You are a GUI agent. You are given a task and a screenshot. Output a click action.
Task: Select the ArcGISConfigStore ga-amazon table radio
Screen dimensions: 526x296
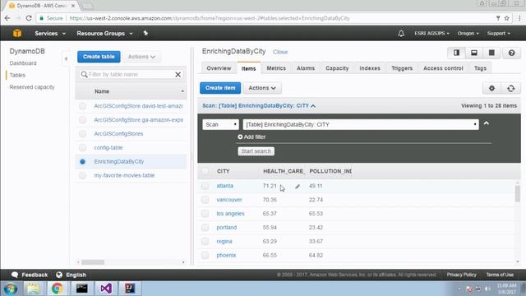pyautogui.click(x=82, y=120)
